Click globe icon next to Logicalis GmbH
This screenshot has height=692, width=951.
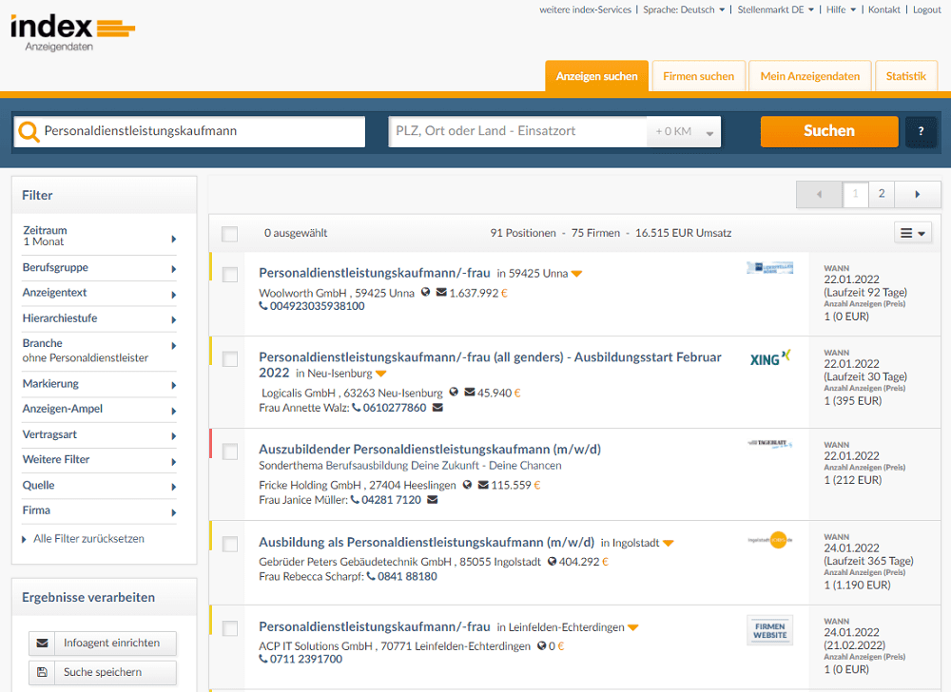tap(454, 392)
